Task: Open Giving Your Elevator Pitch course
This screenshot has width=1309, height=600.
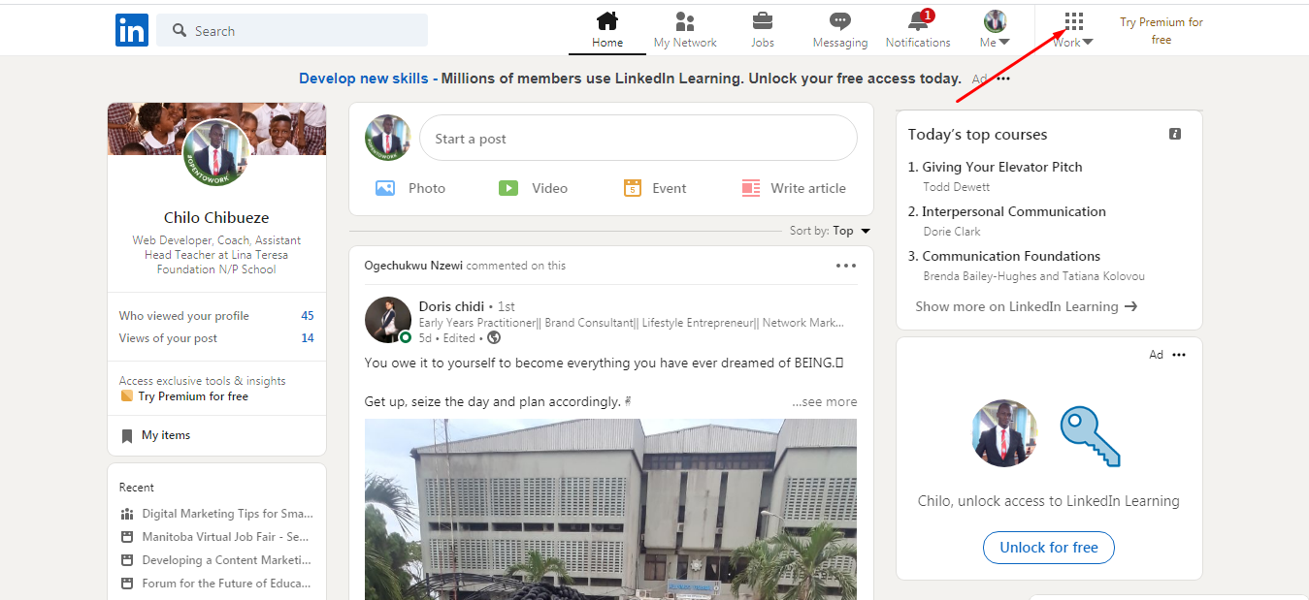Action: pyautogui.click(x=1002, y=167)
